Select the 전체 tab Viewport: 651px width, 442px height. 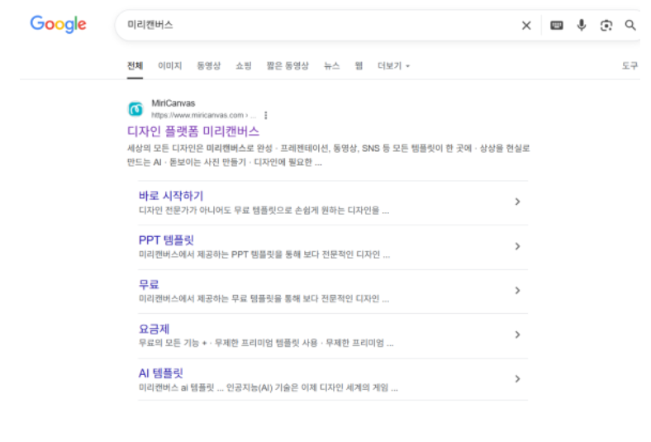[x=135, y=65]
